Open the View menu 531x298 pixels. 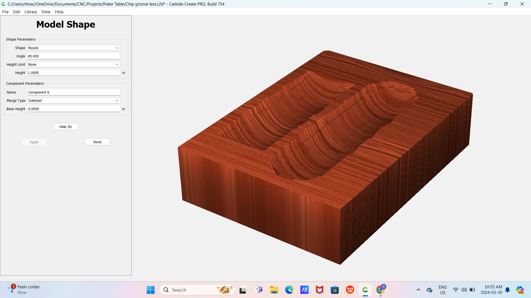46,12
